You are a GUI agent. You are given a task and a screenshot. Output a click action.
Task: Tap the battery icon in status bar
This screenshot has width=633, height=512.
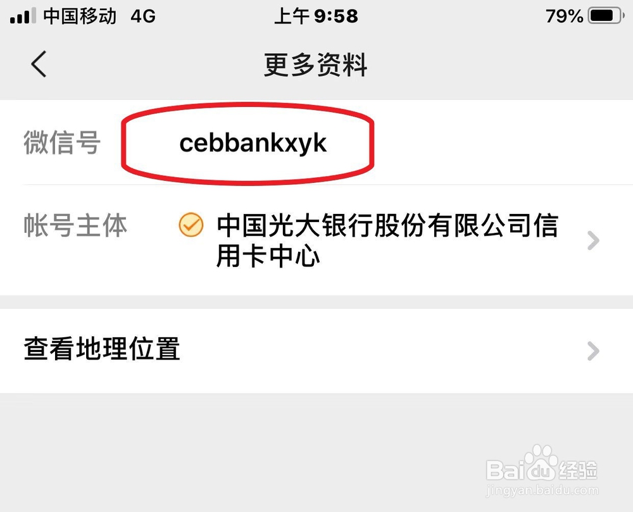coord(606,16)
